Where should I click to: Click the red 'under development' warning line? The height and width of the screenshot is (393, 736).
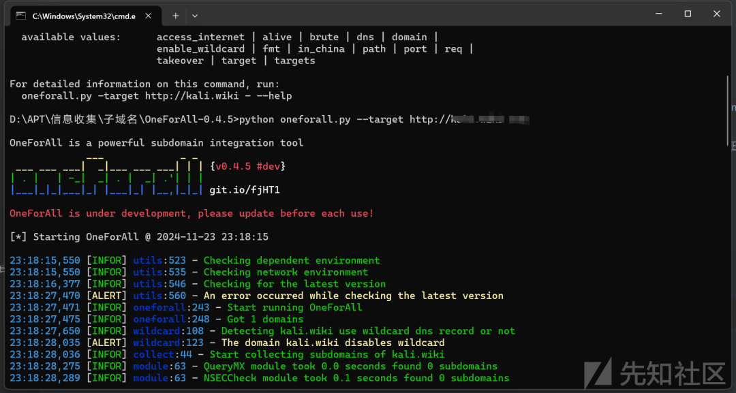click(191, 213)
